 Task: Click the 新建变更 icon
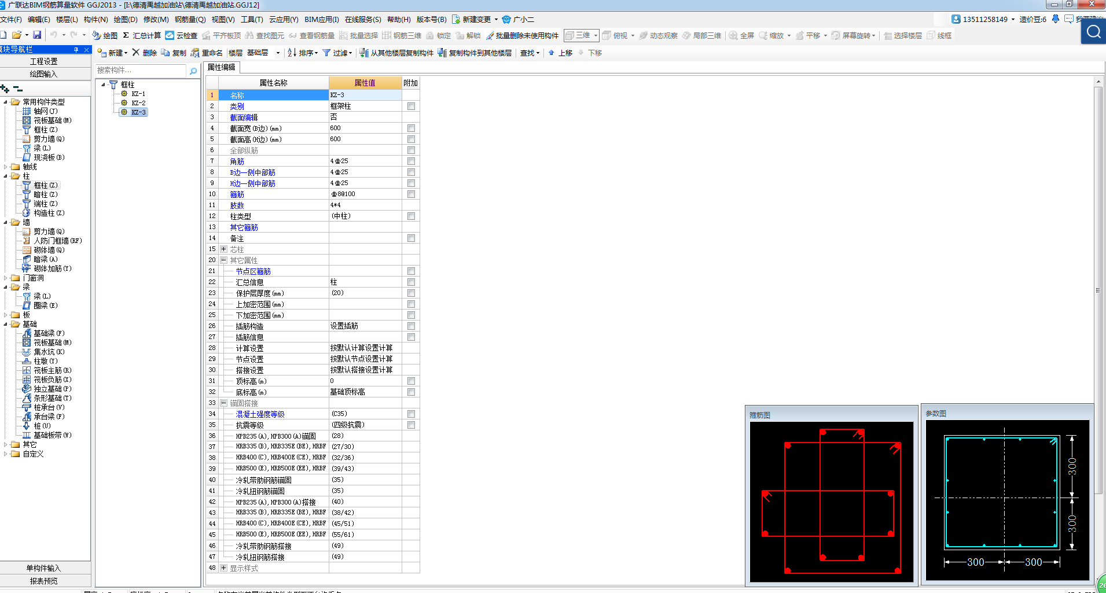tap(456, 19)
